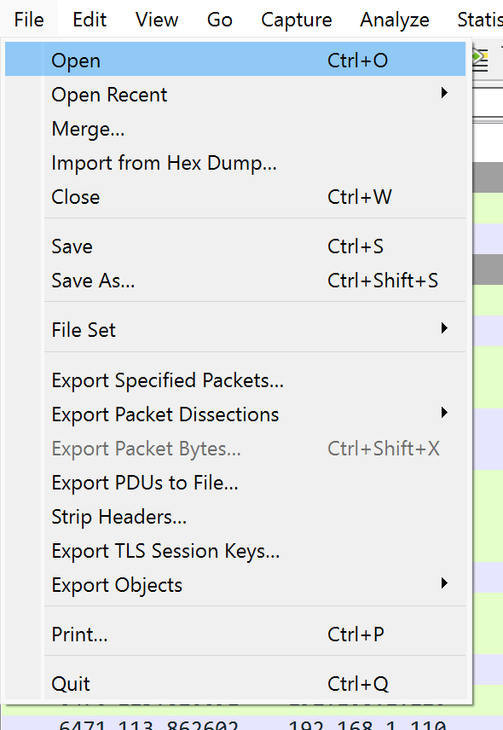Open the Edit menu
Viewport: 503px width, 730px height.
90,20
